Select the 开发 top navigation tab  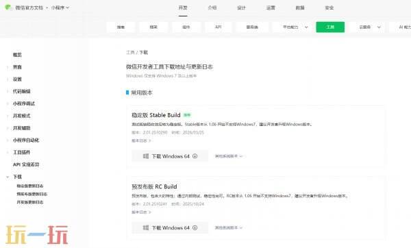click(183, 8)
